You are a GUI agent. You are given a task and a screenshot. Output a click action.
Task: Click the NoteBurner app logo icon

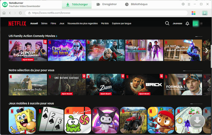[x=5, y=5]
